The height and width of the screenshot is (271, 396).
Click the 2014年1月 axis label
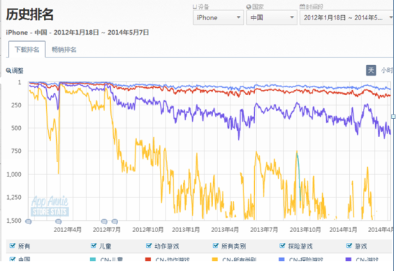[x=343, y=230]
